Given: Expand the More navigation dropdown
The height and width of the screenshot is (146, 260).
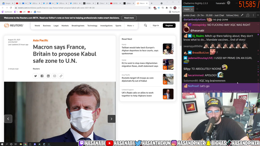Looking at the screenshot, I should point(130,26).
